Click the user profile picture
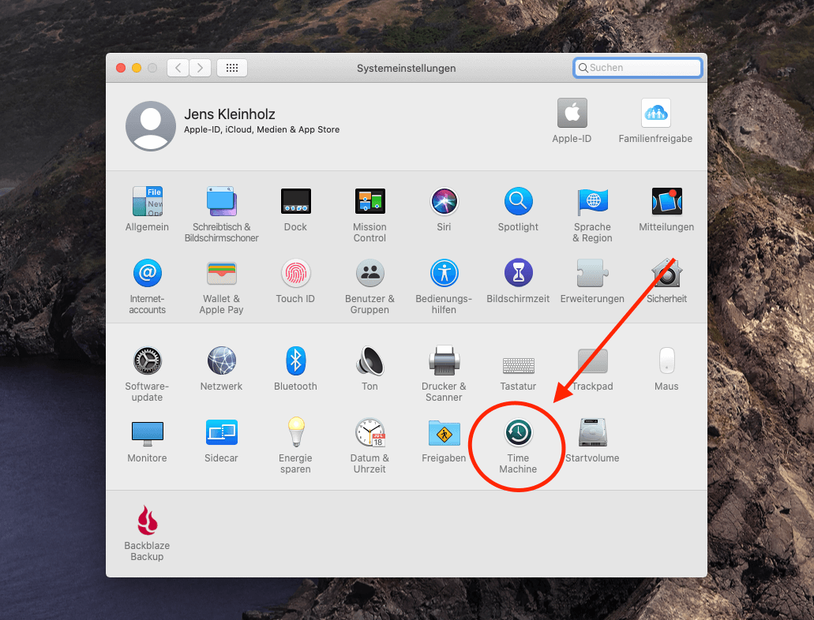814x620 pixels. (151, 126)
